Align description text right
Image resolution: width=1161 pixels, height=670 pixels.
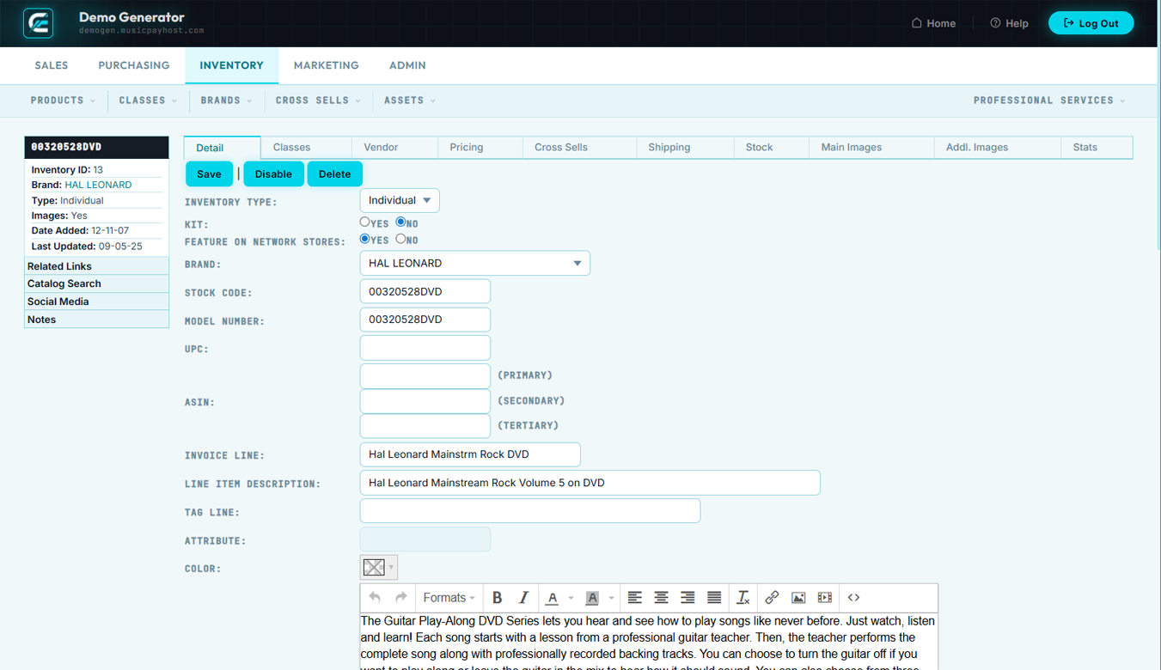pyautogui.click(x=687, y=598)
